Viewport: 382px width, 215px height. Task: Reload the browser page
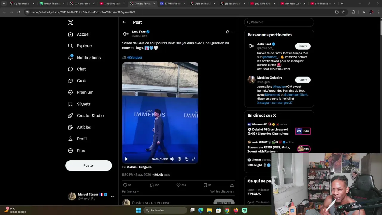[19, 12]
